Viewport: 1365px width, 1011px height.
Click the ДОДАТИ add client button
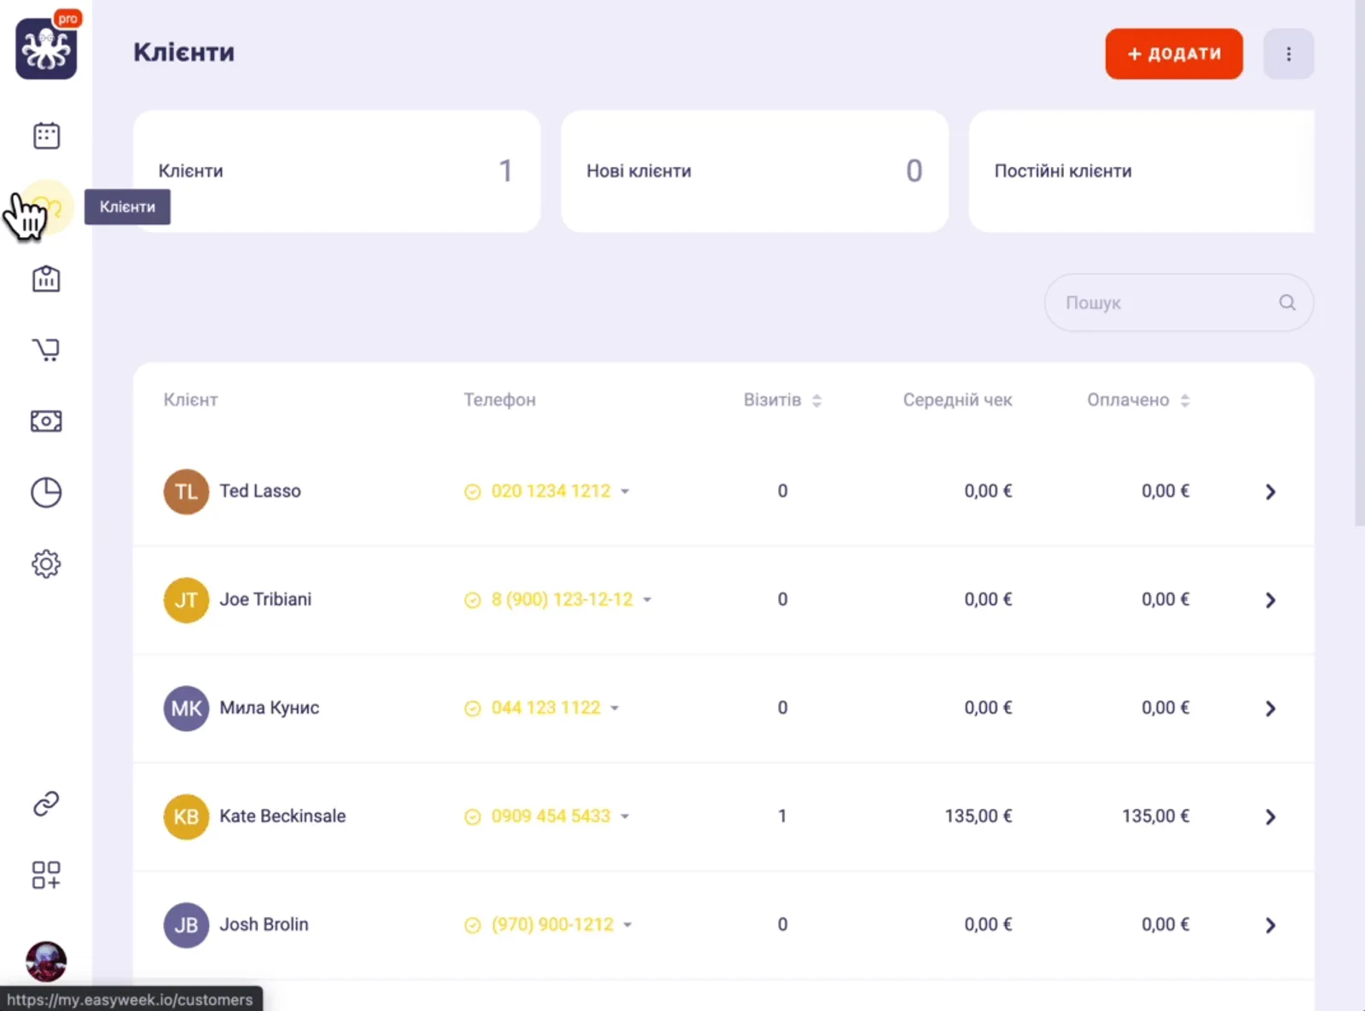1174,54
